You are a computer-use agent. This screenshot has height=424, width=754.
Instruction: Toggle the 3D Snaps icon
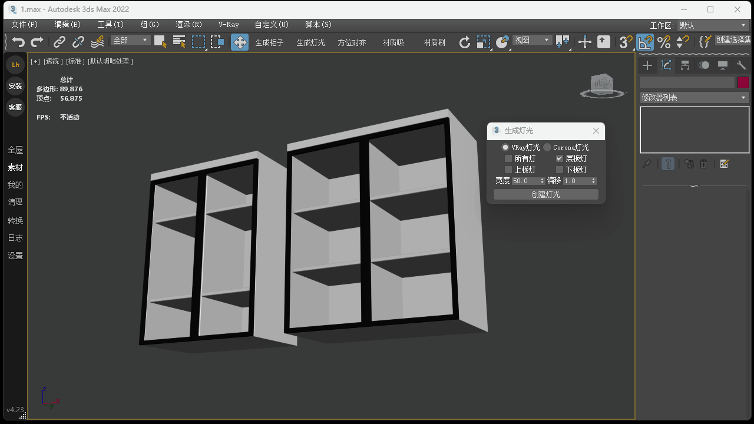(626, 42)
